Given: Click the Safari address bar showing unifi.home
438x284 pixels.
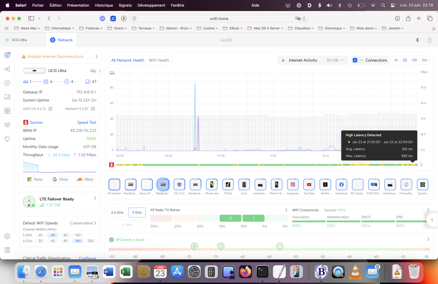Looking at the screenshot, I should click(x=219, y=19).
